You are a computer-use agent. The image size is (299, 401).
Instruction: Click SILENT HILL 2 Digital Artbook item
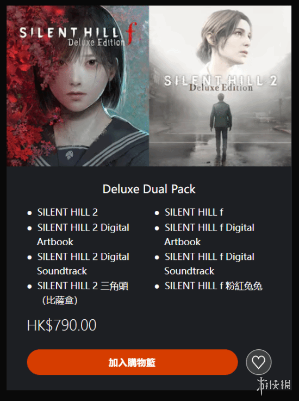[x=83, y=234]
